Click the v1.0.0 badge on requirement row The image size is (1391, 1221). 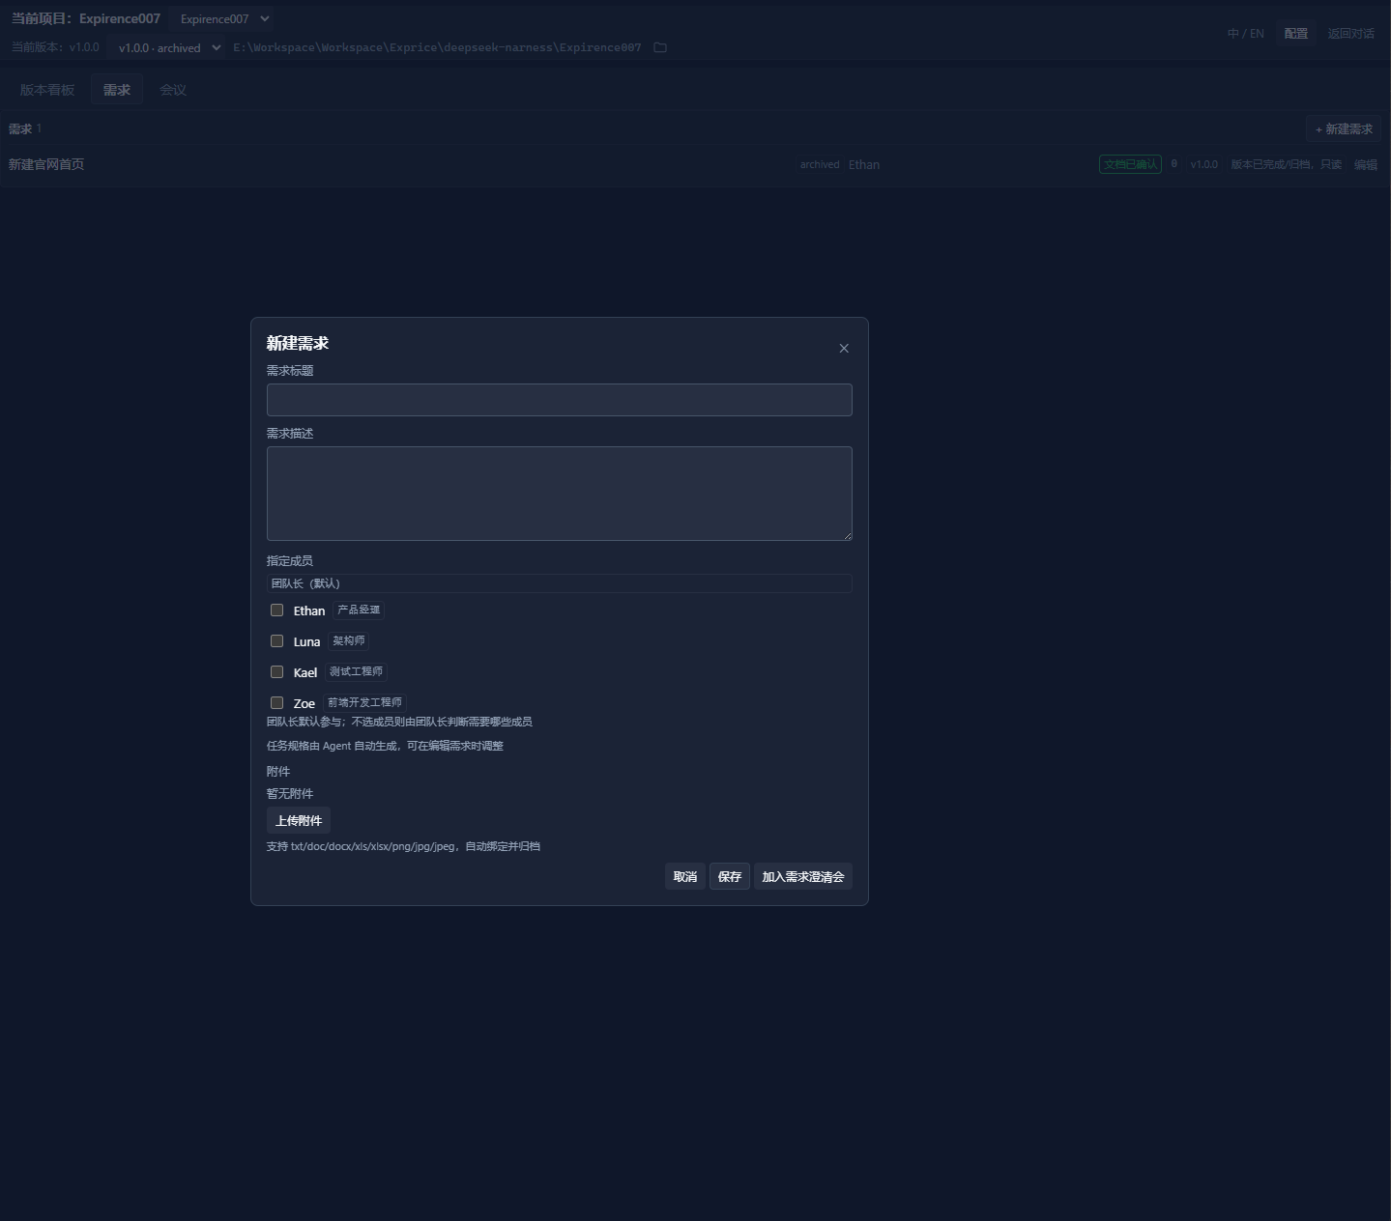pyautogui.click(x=1204, y=164)
